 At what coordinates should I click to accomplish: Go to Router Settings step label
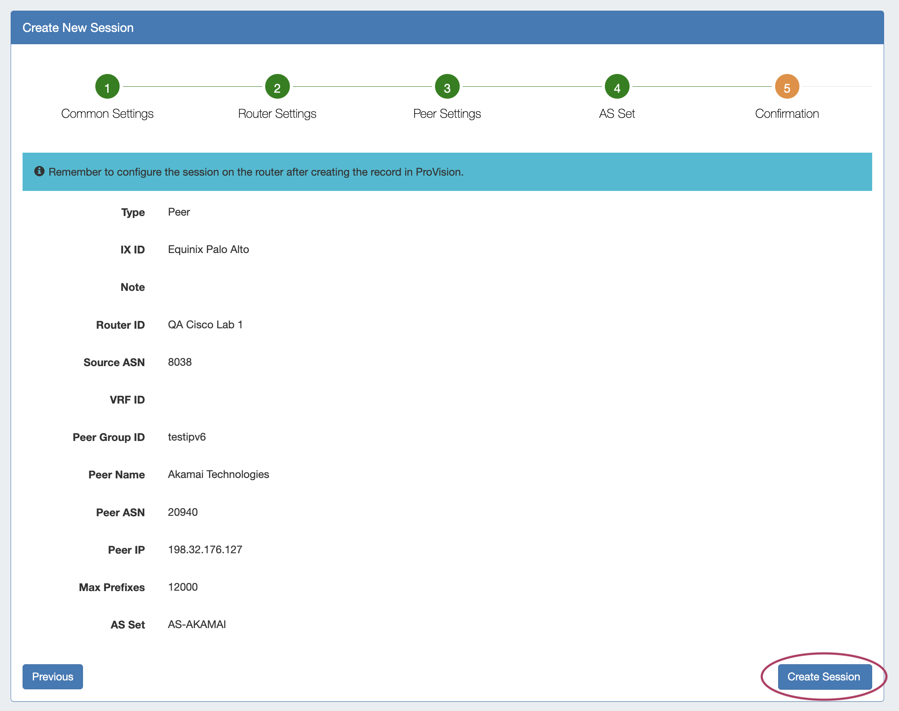click(277, 114)
